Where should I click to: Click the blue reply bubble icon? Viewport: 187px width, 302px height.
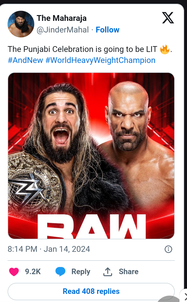tap(60, 272)
